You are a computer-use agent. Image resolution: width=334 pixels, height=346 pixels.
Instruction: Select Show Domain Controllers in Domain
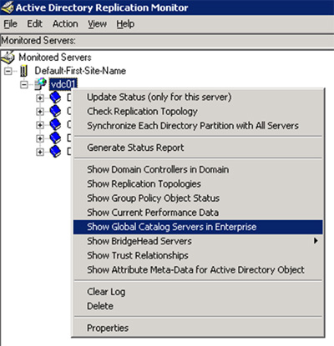point(198,169)
